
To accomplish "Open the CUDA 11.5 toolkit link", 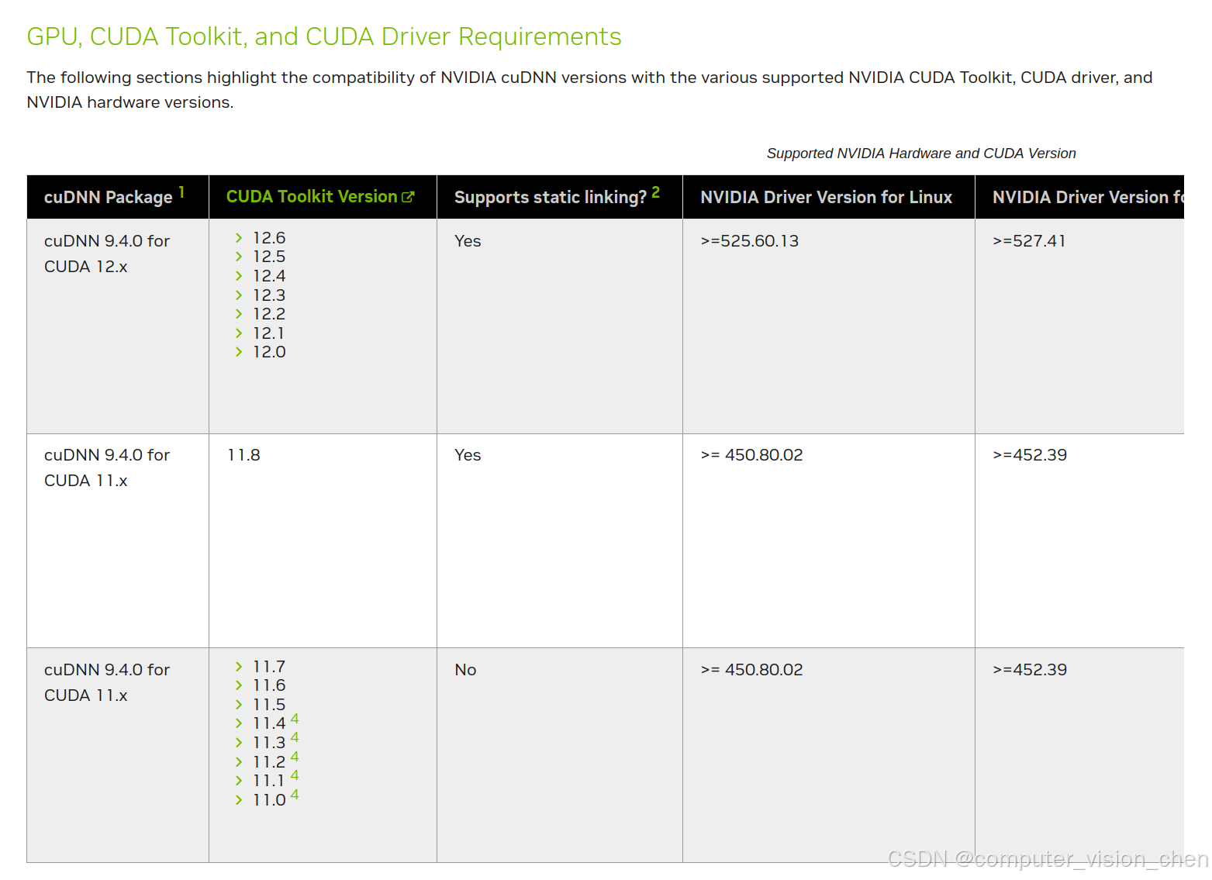I will (x=269, y=705).
